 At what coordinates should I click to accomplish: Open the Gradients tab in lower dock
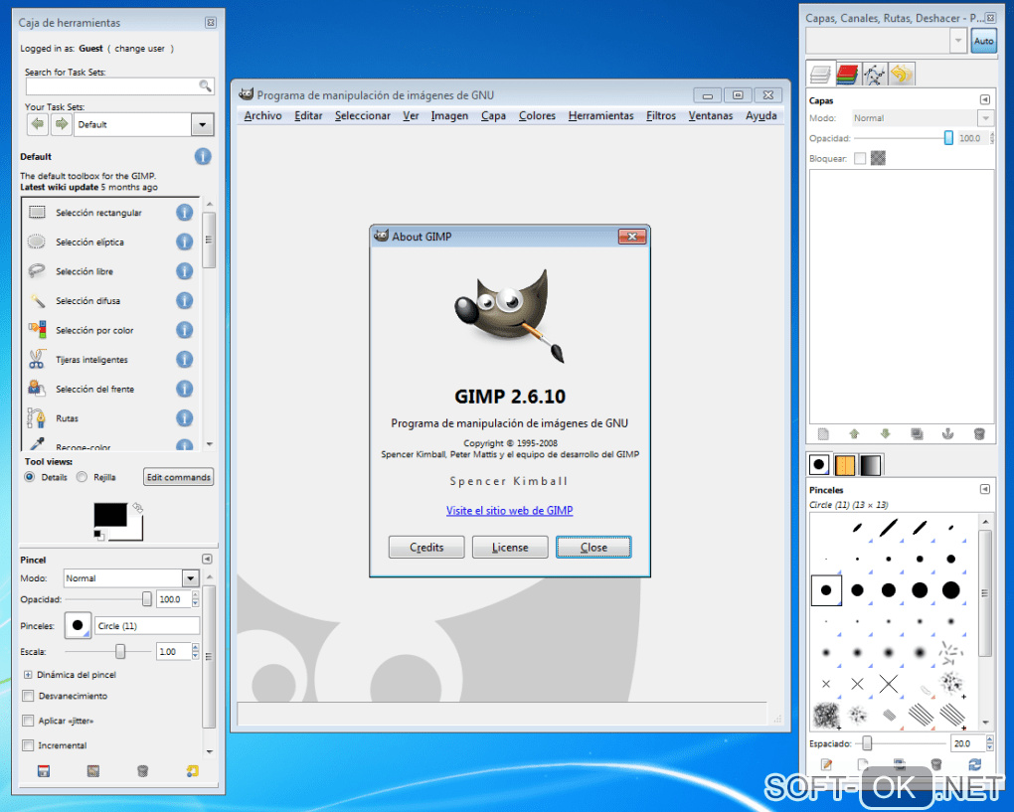point(871,465)
